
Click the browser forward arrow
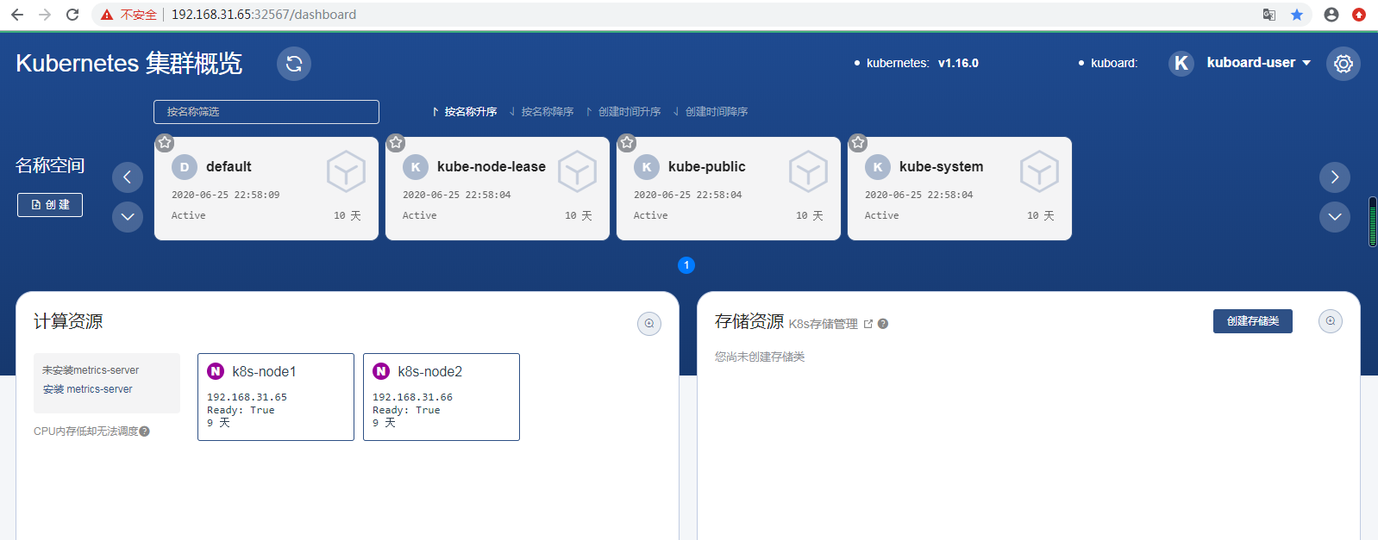(x=45, y=15)
